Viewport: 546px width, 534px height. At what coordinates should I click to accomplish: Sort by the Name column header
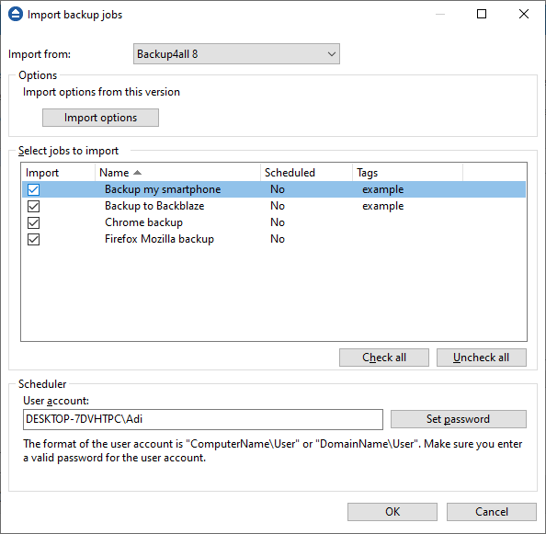177,173
